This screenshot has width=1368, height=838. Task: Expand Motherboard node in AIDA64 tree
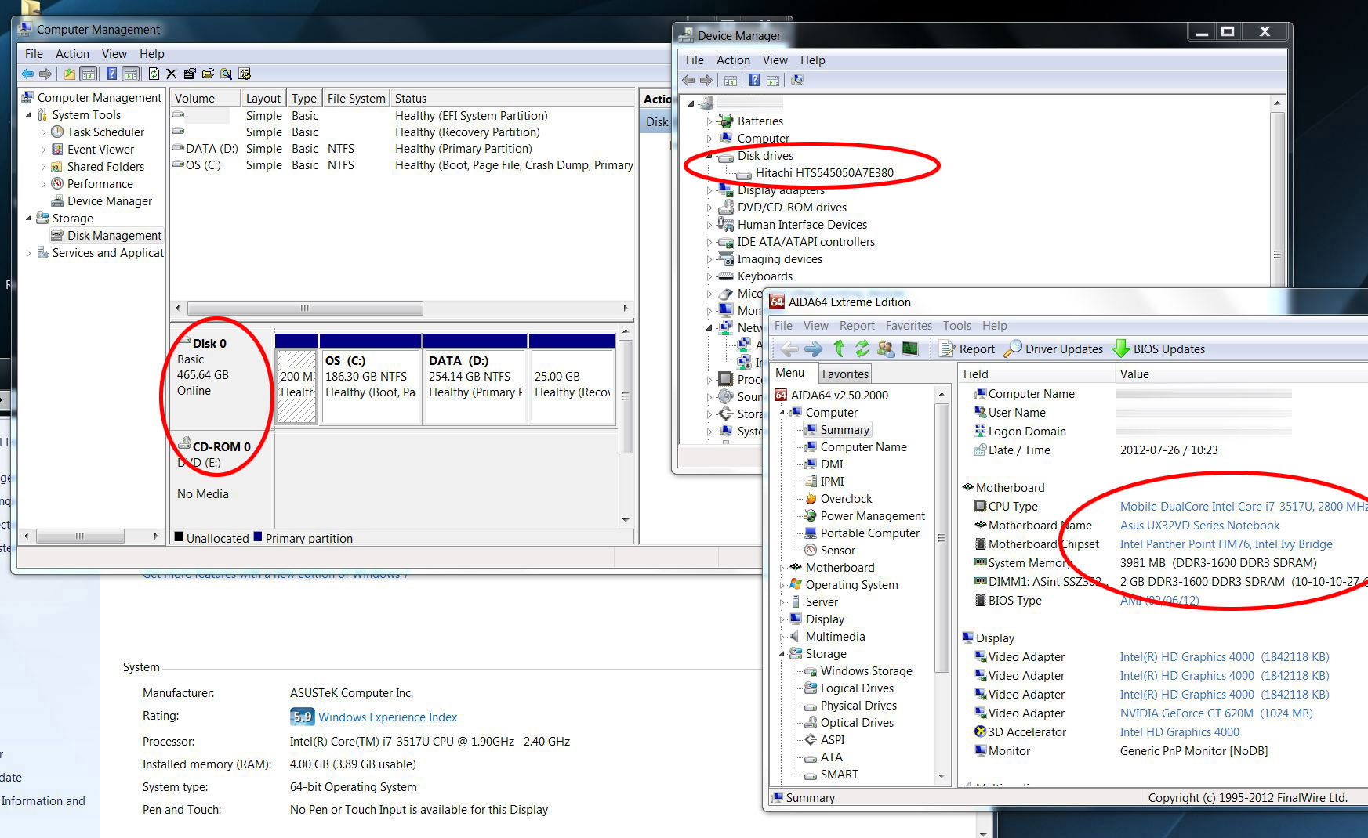[x=782, y=568]
